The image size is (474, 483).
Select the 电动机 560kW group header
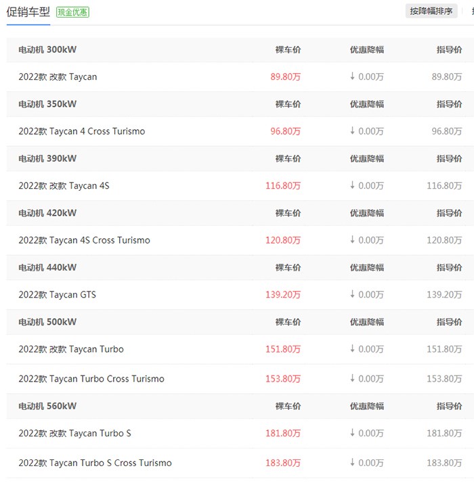point(47,407)
